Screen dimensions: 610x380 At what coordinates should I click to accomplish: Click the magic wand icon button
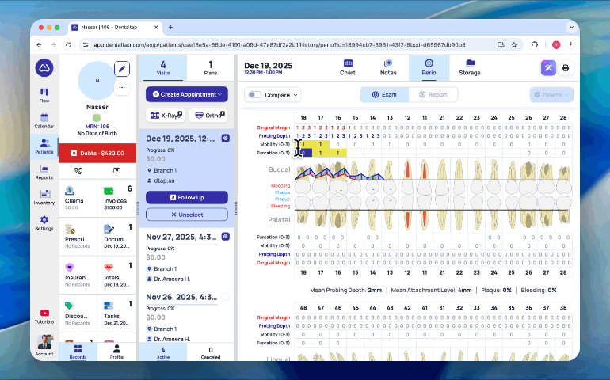(547, 68)
